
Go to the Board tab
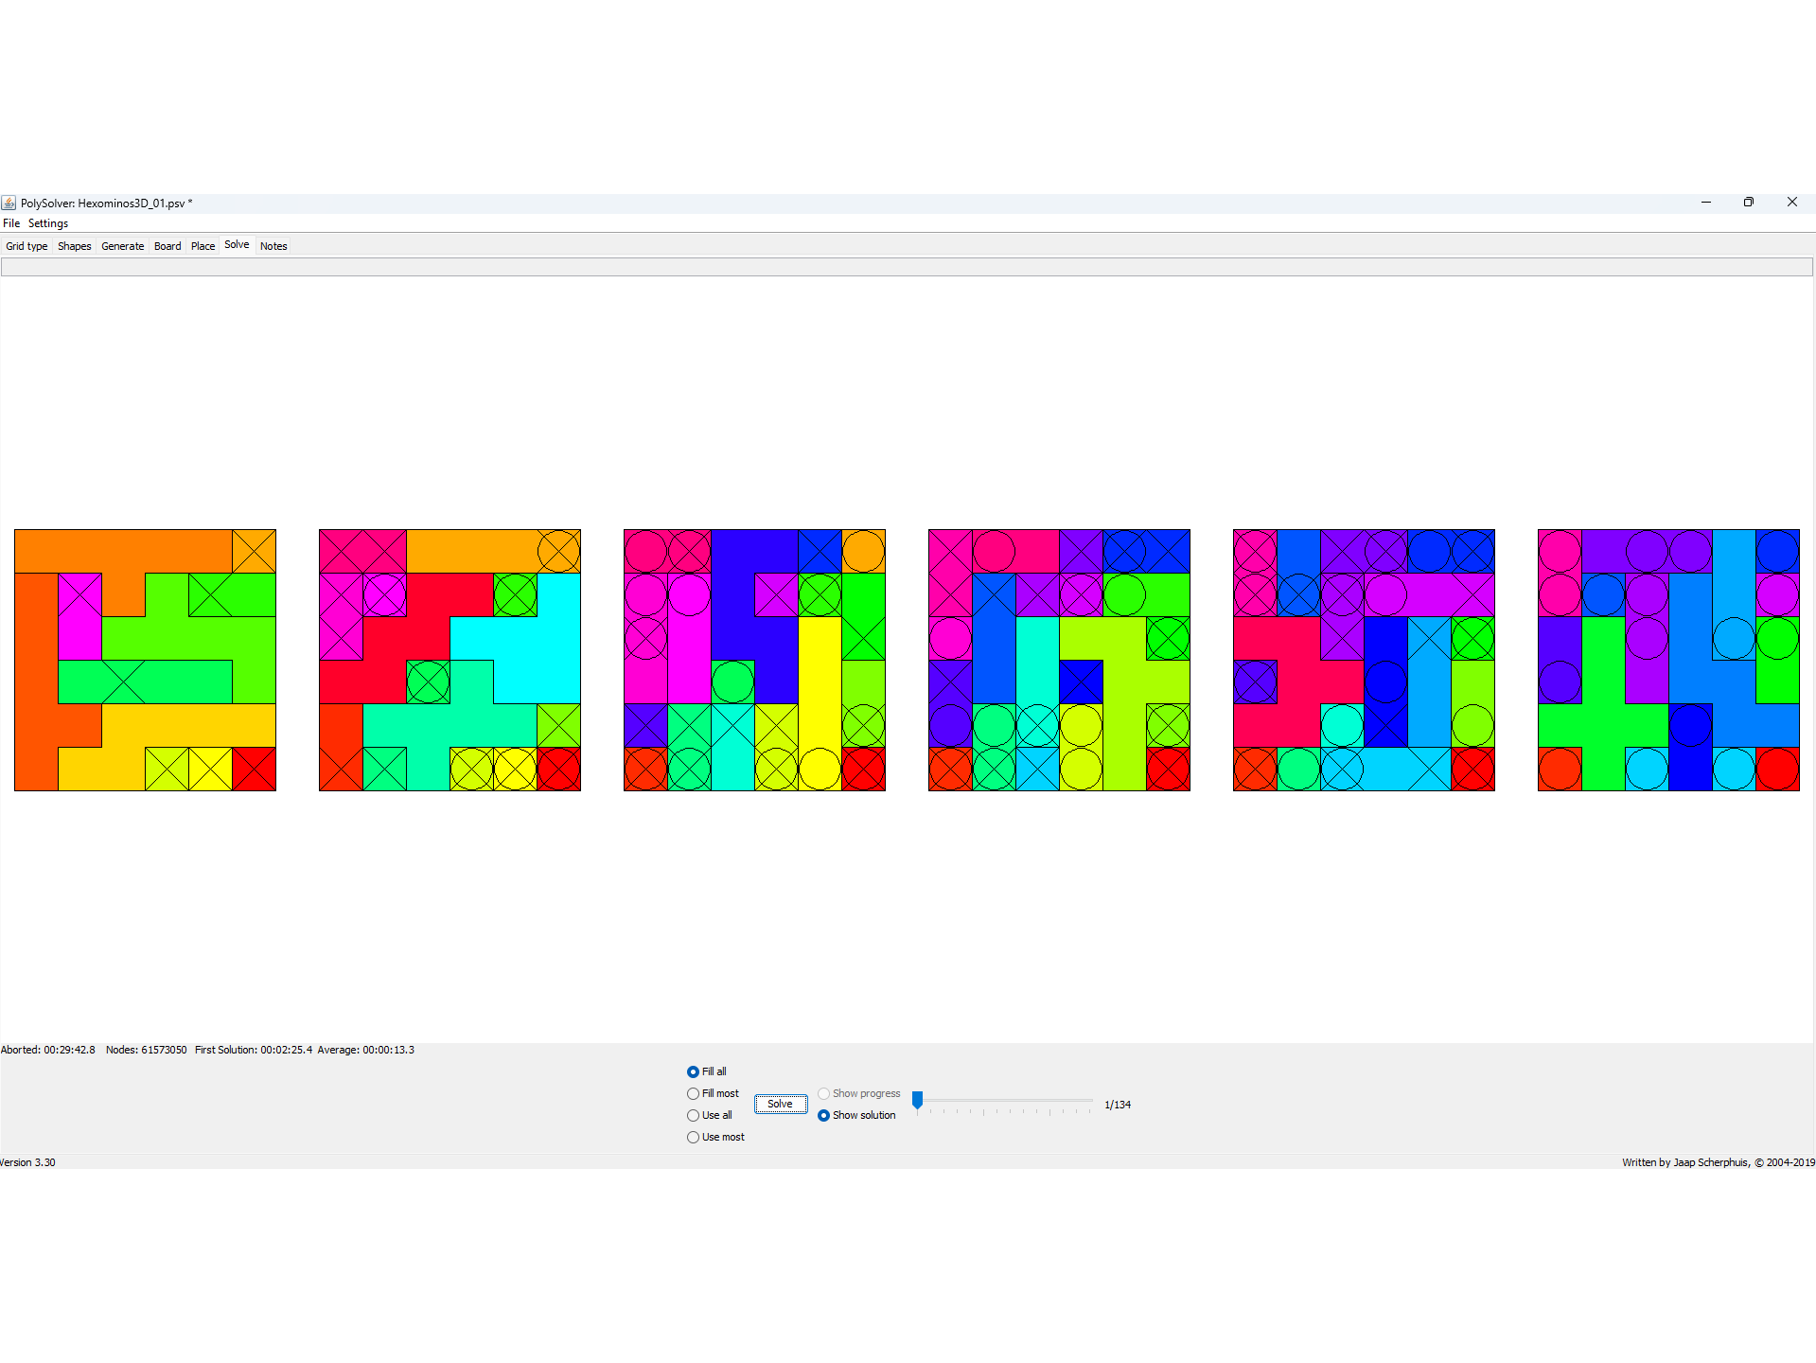click(x=167, y=246)
